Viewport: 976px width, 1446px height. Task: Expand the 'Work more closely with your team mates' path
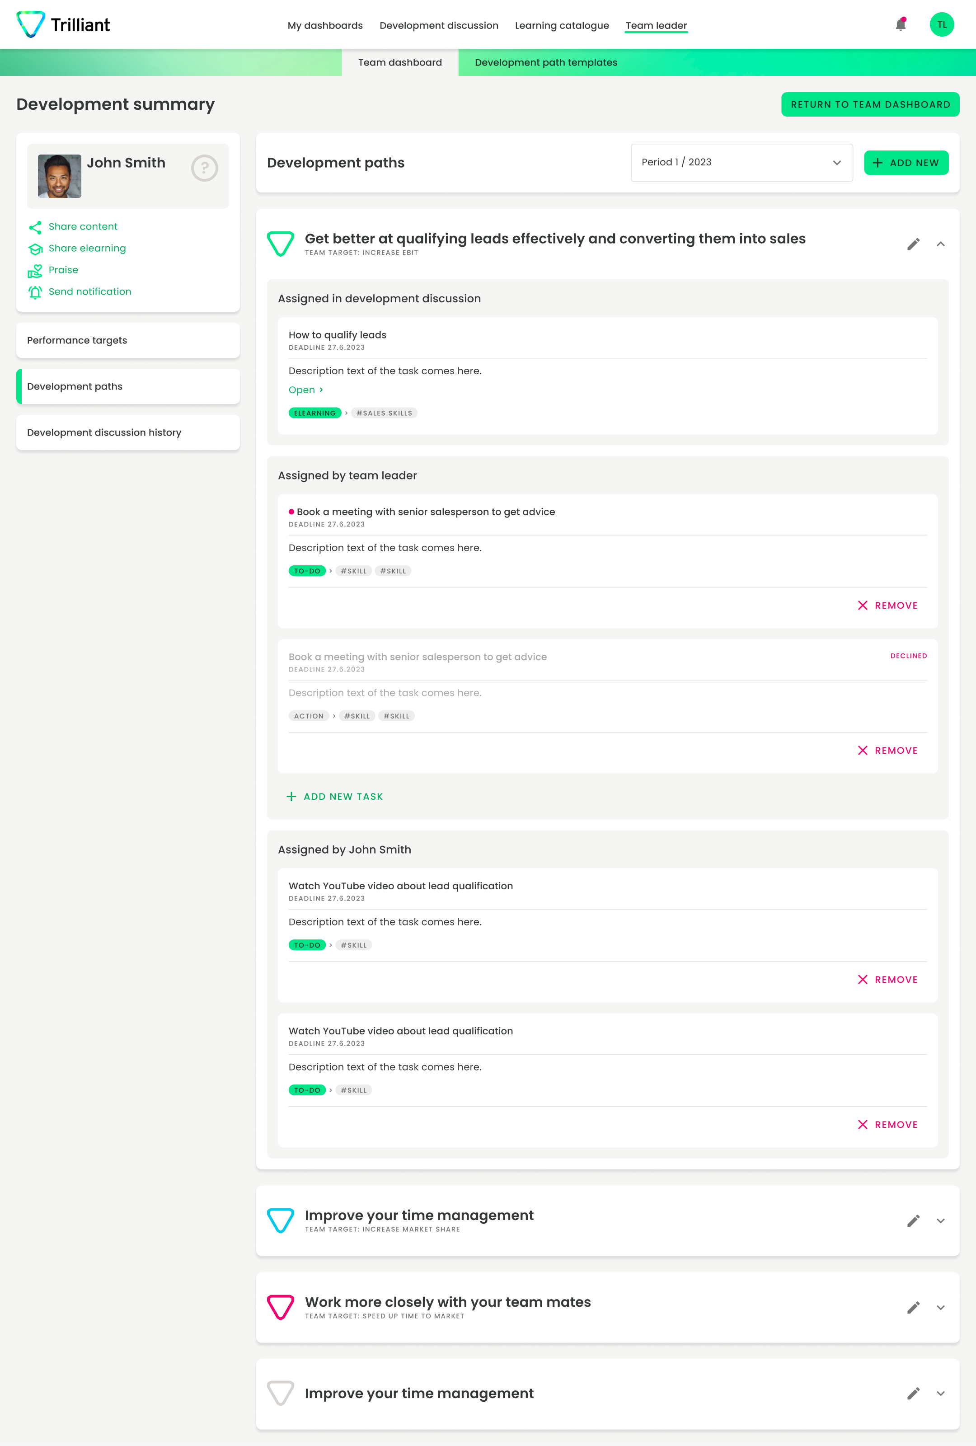[x=941, y=1307]
